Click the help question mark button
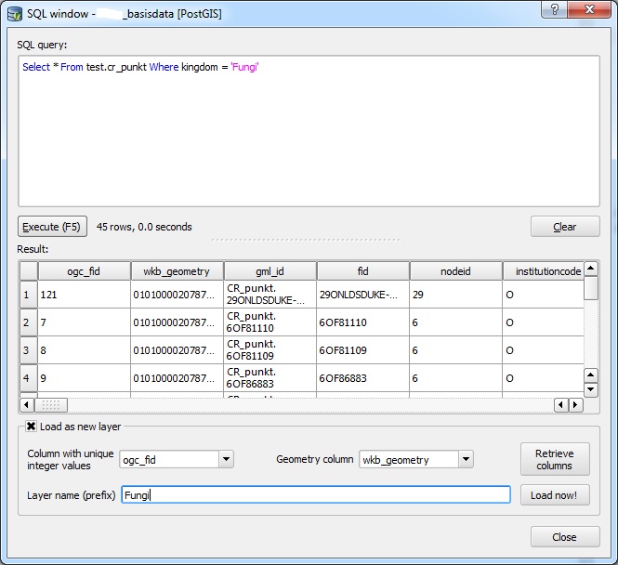The image size is (618, 565). [x=554, y=9]
